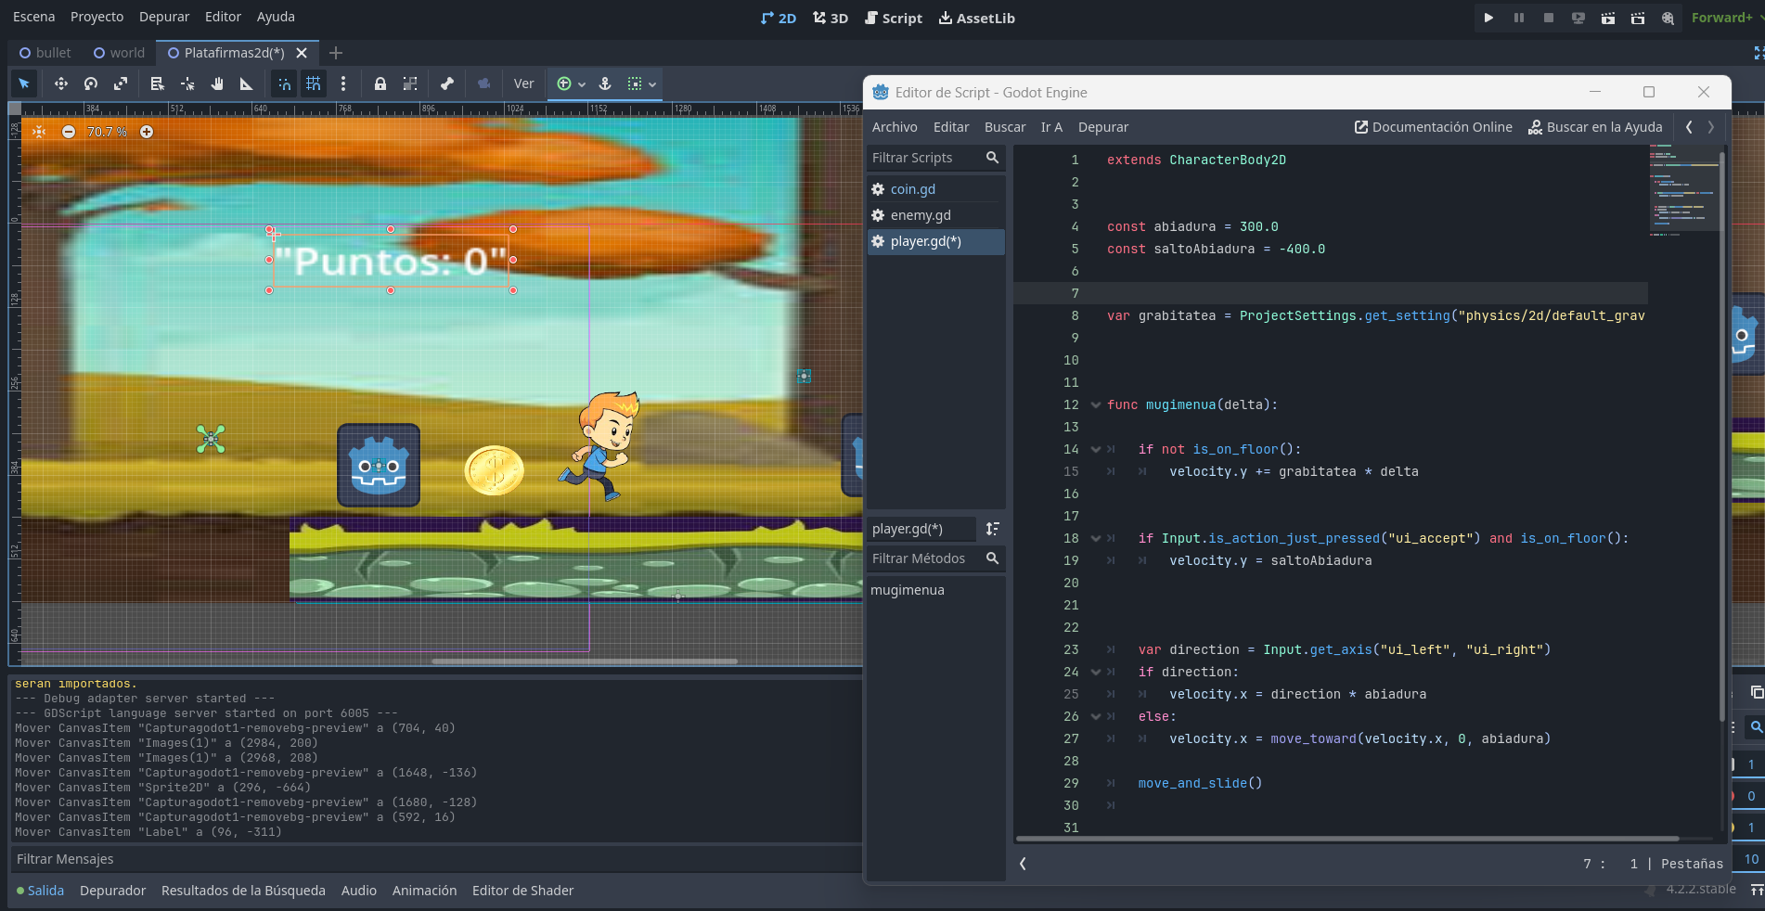Collapse the else fold arrow line 26
The image size is (1765, 911).
(x=1096, y=717)
